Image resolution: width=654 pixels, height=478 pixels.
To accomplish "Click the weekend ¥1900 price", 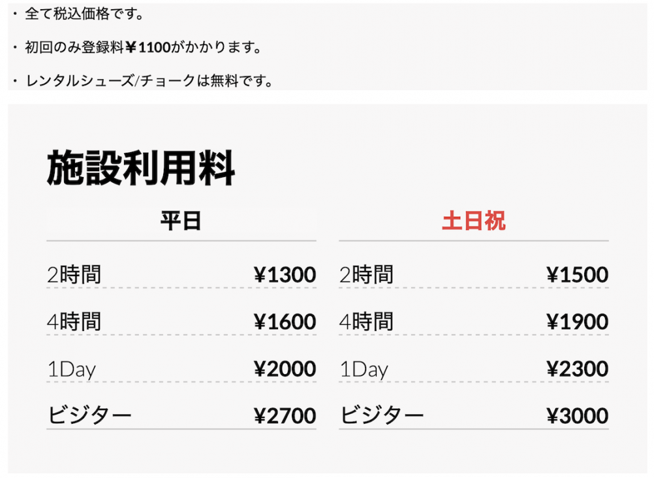I will coord(578,322).
